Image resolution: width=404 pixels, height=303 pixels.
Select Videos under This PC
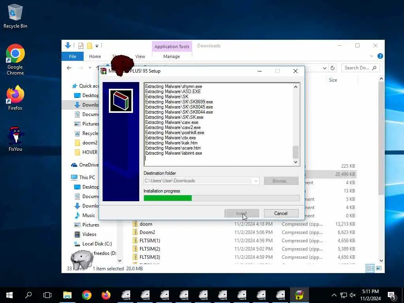point(85,234)
